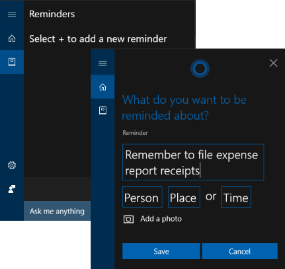Save the reminder

click(x=161, y=251)
